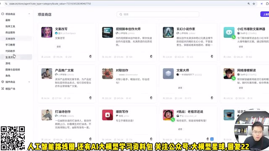
Task: Open the graduation cap avatar icon
Action: [x=229, y=115]
